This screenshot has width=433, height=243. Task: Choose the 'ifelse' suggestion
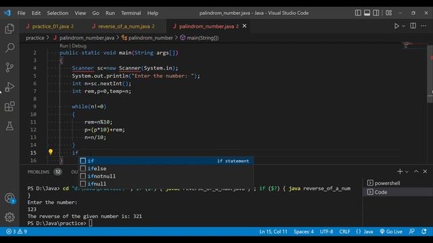166,168
